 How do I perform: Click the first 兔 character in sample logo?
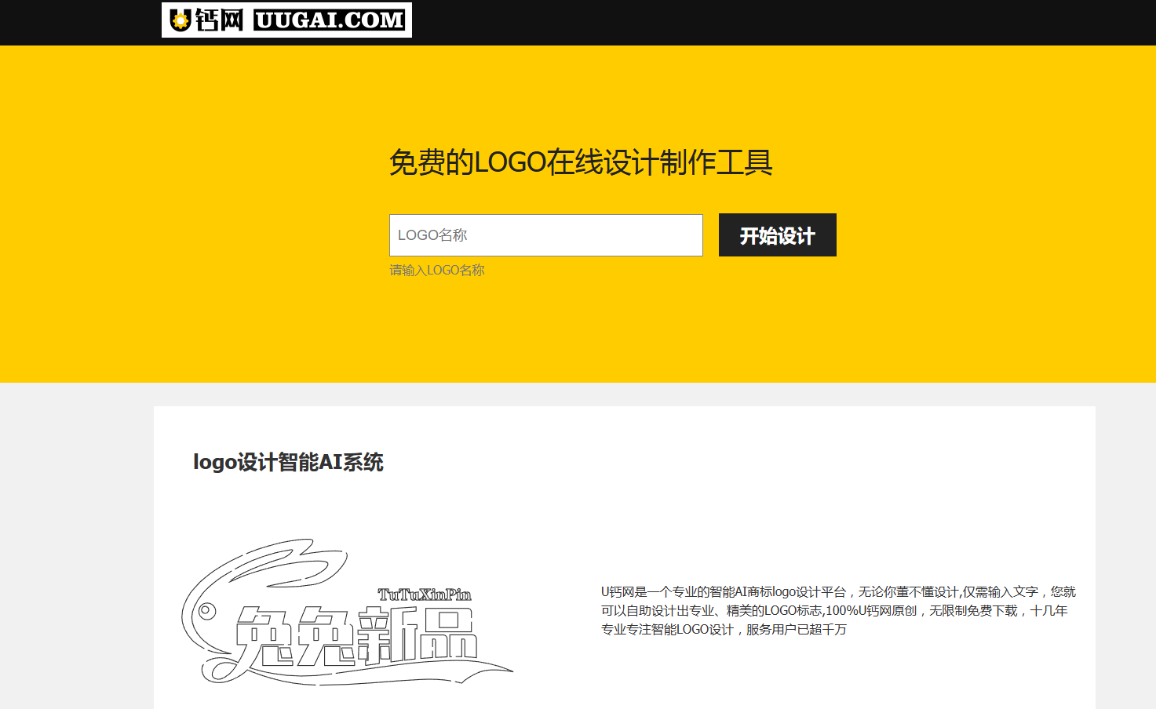(x=264, y=637)
